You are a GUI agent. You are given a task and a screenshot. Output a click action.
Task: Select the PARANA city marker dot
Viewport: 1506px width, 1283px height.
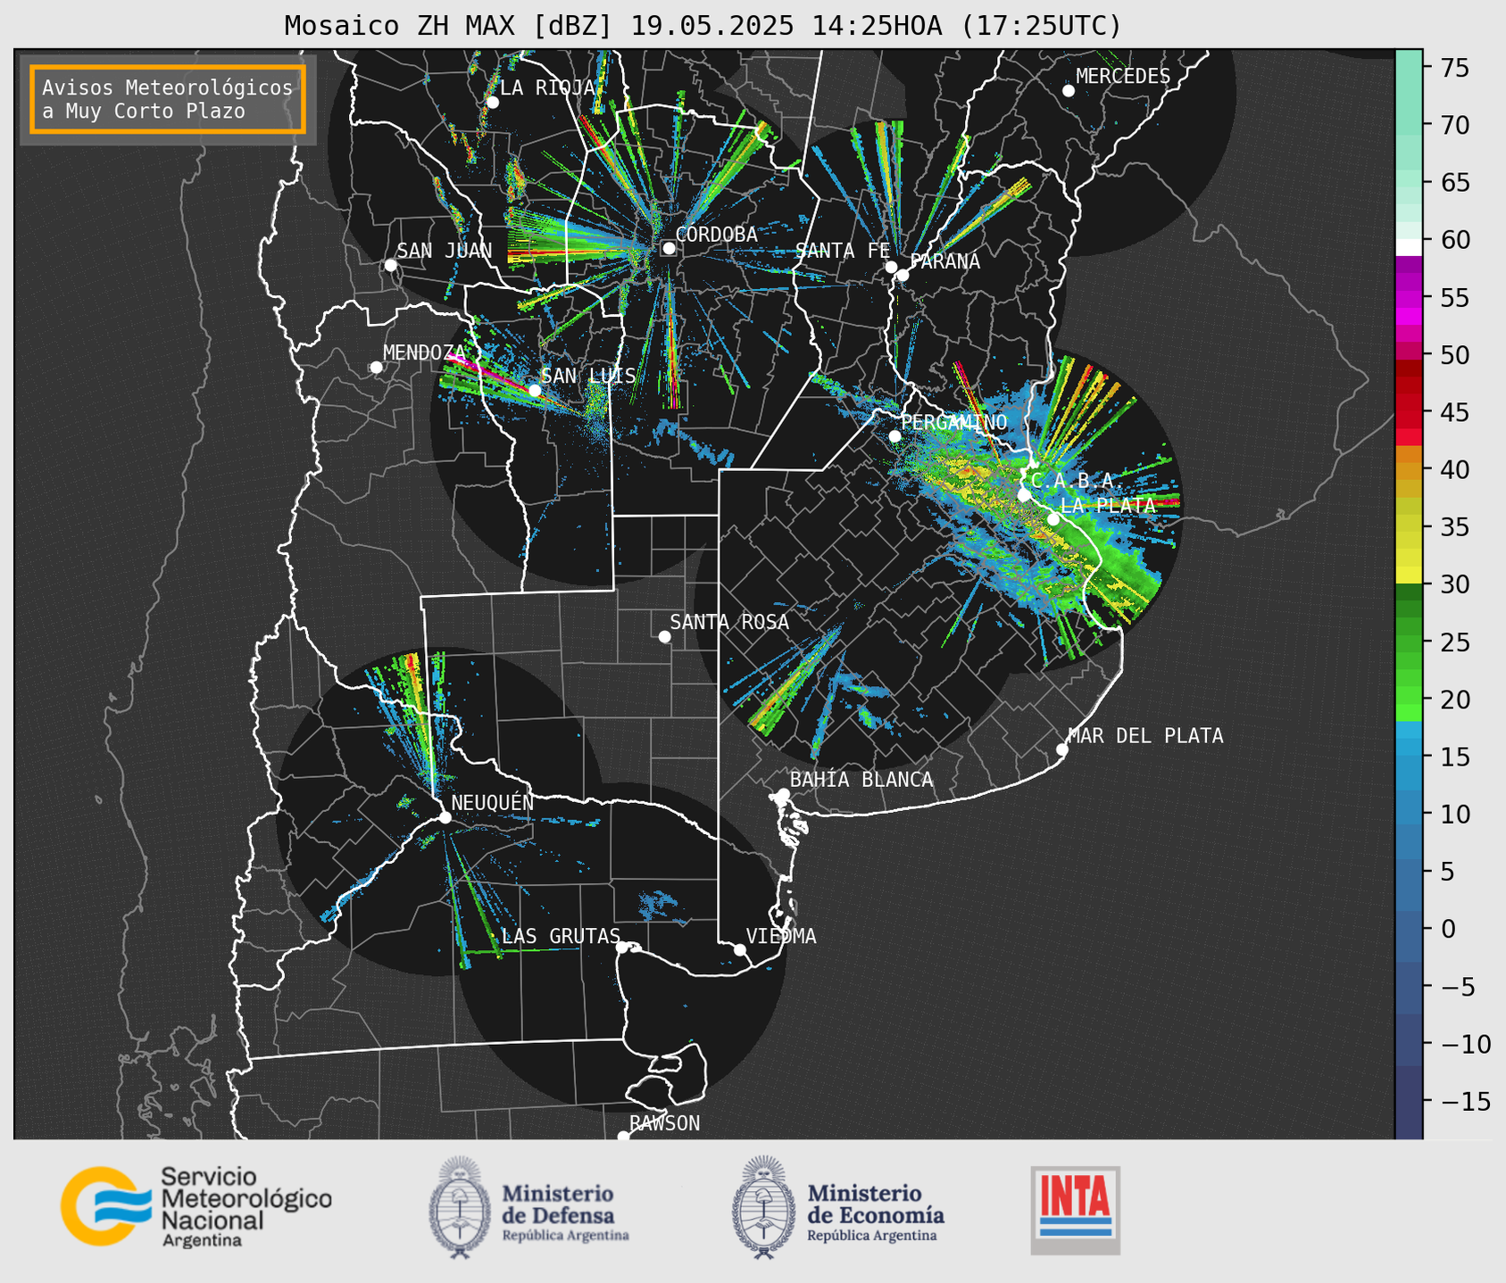pyautogui.click(x=903, y=275)
